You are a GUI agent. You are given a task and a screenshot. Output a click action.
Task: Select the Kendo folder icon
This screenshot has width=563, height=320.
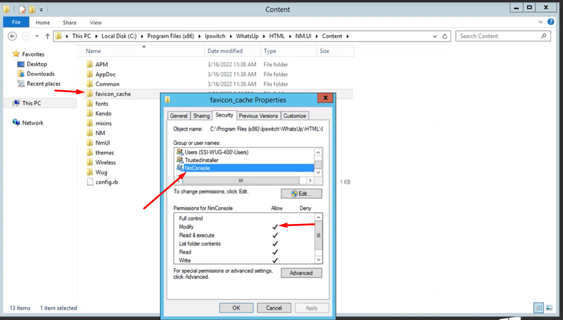(89, 114)
